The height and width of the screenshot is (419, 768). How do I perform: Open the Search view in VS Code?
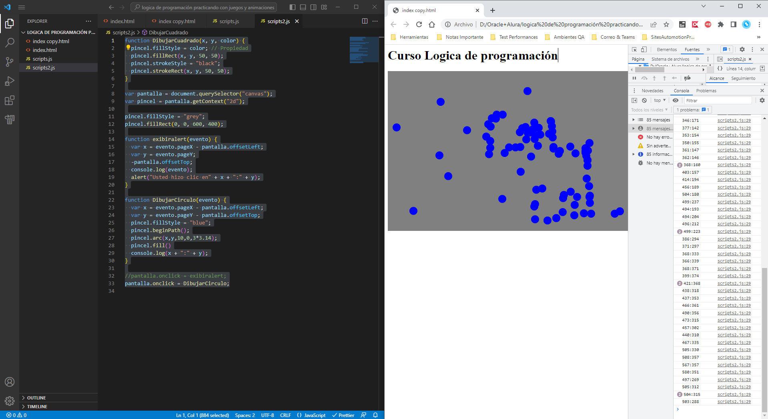point(10,43)
